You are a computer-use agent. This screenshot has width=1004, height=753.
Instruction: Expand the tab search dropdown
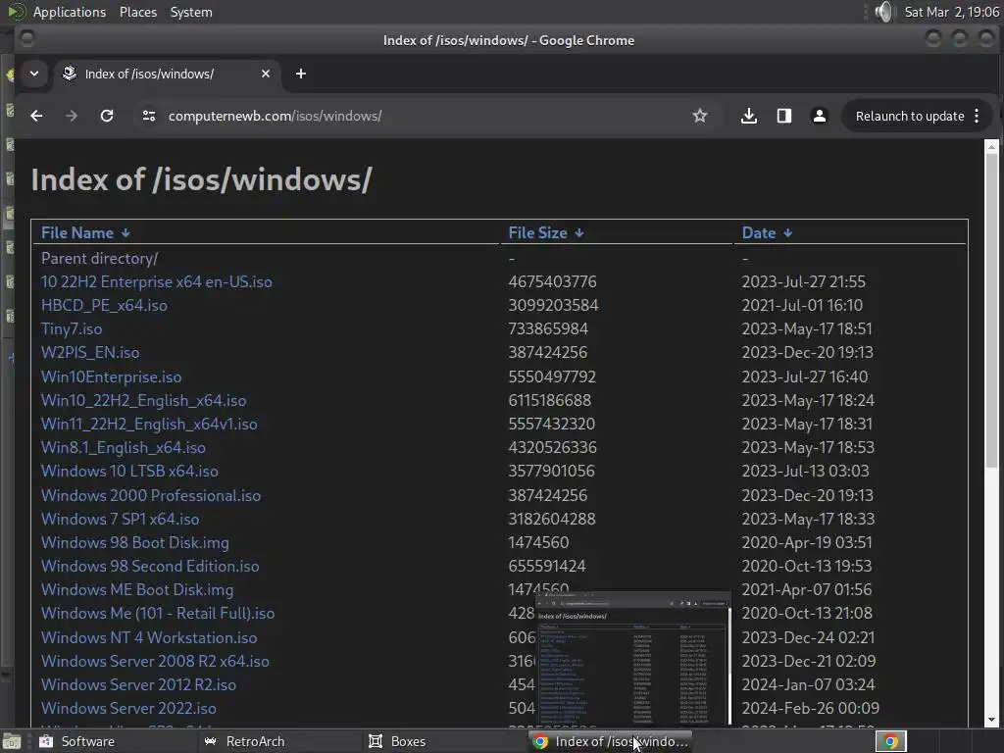[x=34, y=74]
